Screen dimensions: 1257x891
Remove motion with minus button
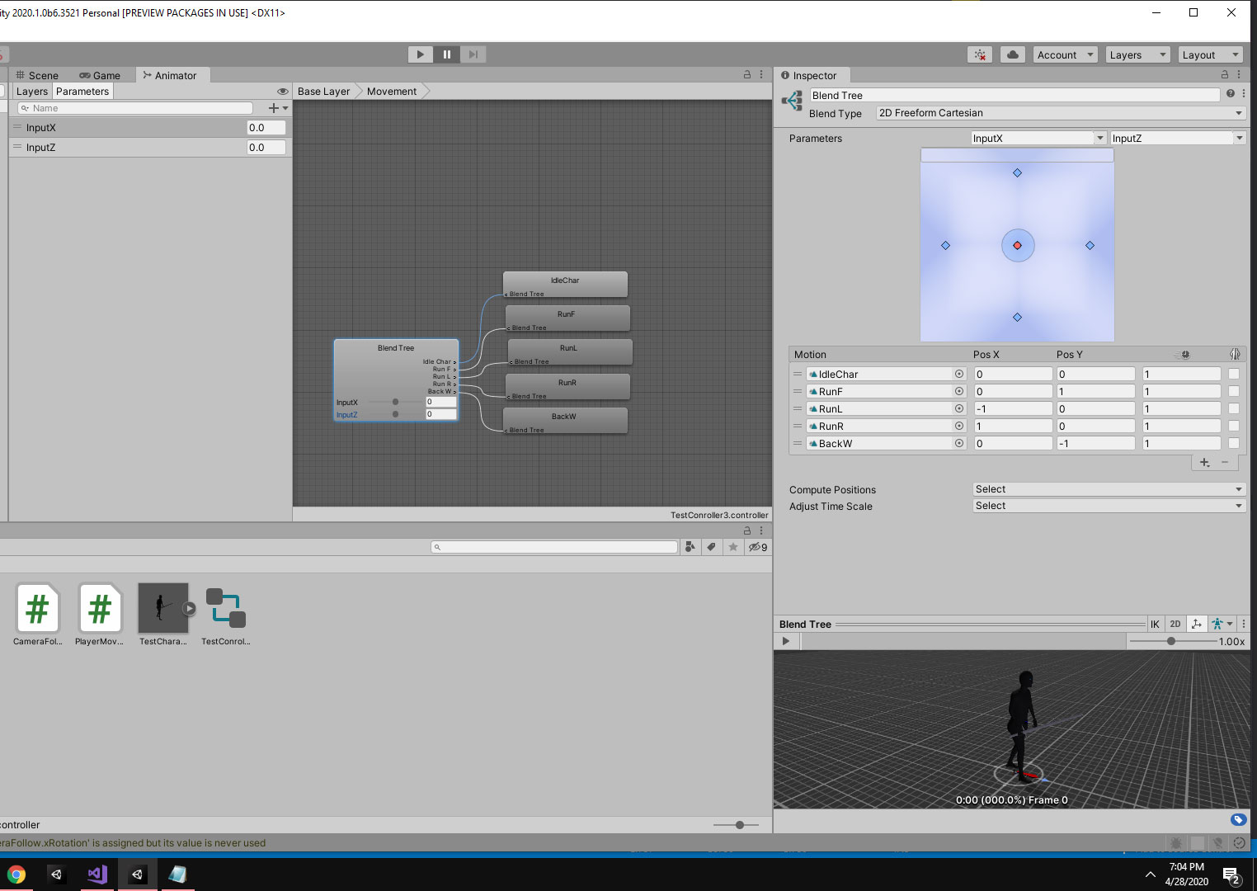(1225, 463)
